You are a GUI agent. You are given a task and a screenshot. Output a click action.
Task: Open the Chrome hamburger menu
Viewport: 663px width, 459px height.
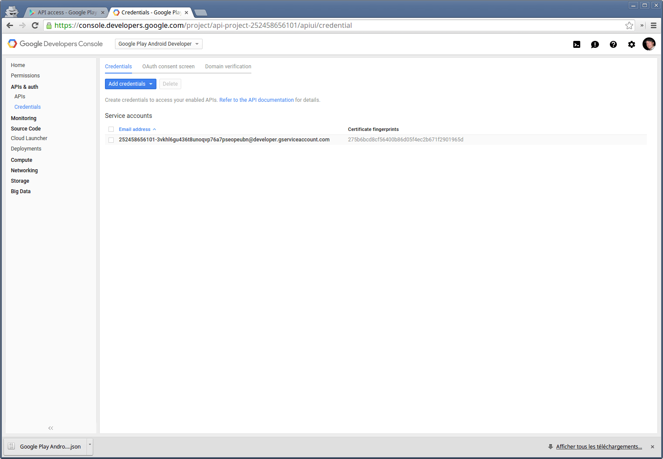click(x=653, y=26)
